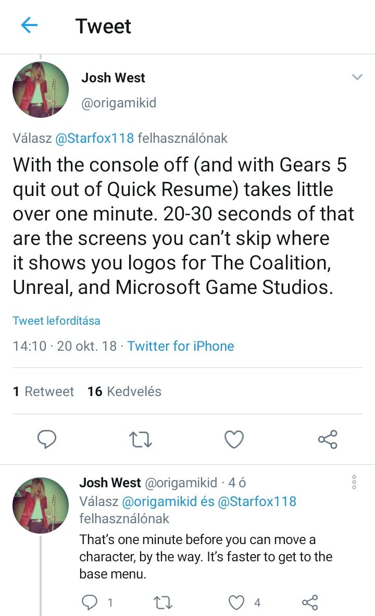The image size is (375, 616).
Task: Reply to the second tweet
Action: pyautogui.click(x=90, y=603)
